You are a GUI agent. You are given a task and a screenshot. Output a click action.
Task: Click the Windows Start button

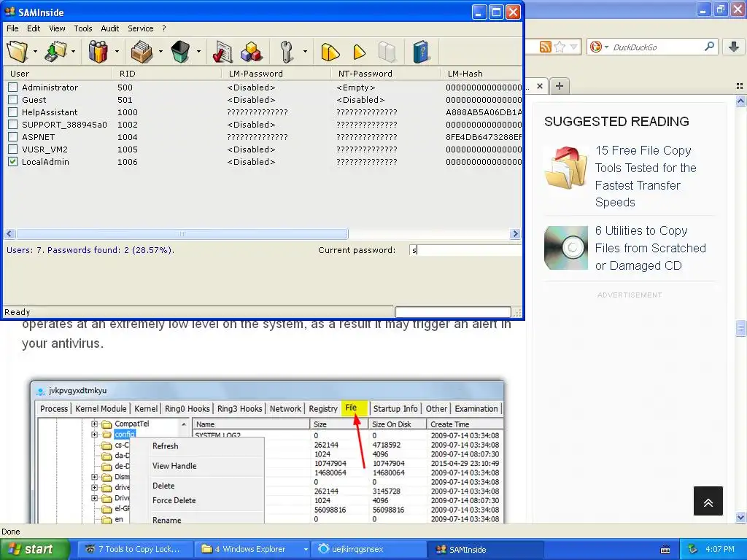coord(35,550)
